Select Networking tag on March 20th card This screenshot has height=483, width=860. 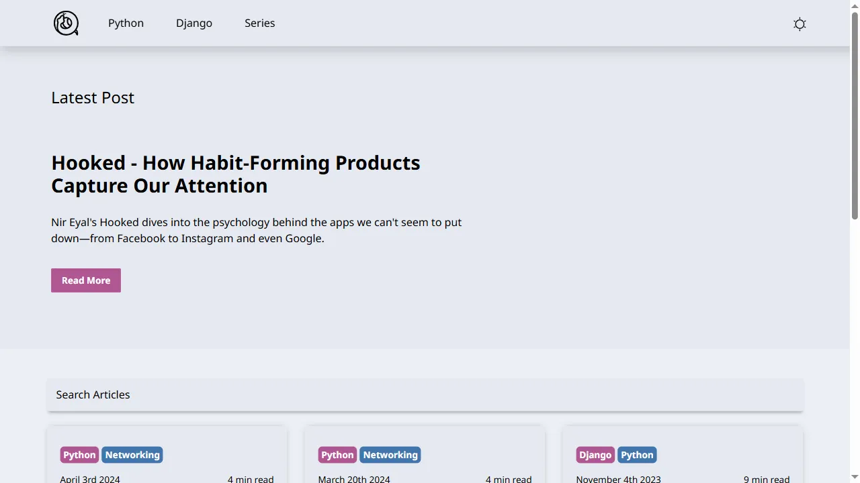[x=390, y=455]
